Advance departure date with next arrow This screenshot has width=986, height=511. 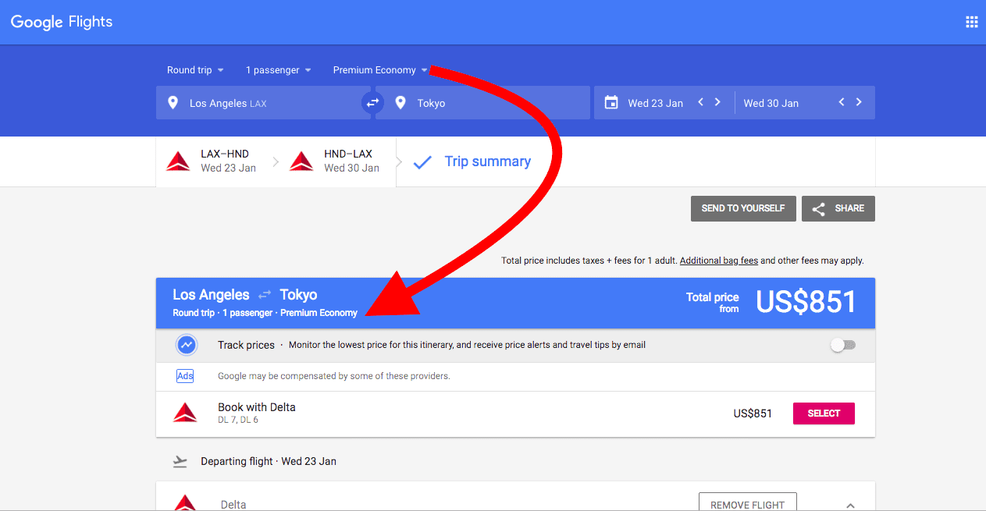(x=717, y=102)
